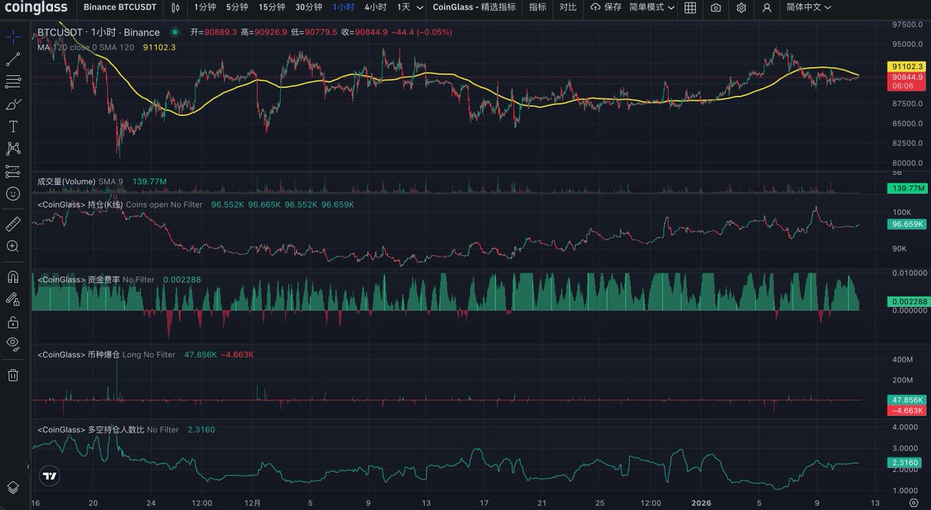Click the 指标 indicators button
The height and width of the screenshot is (510, 931).
[537, 8]
